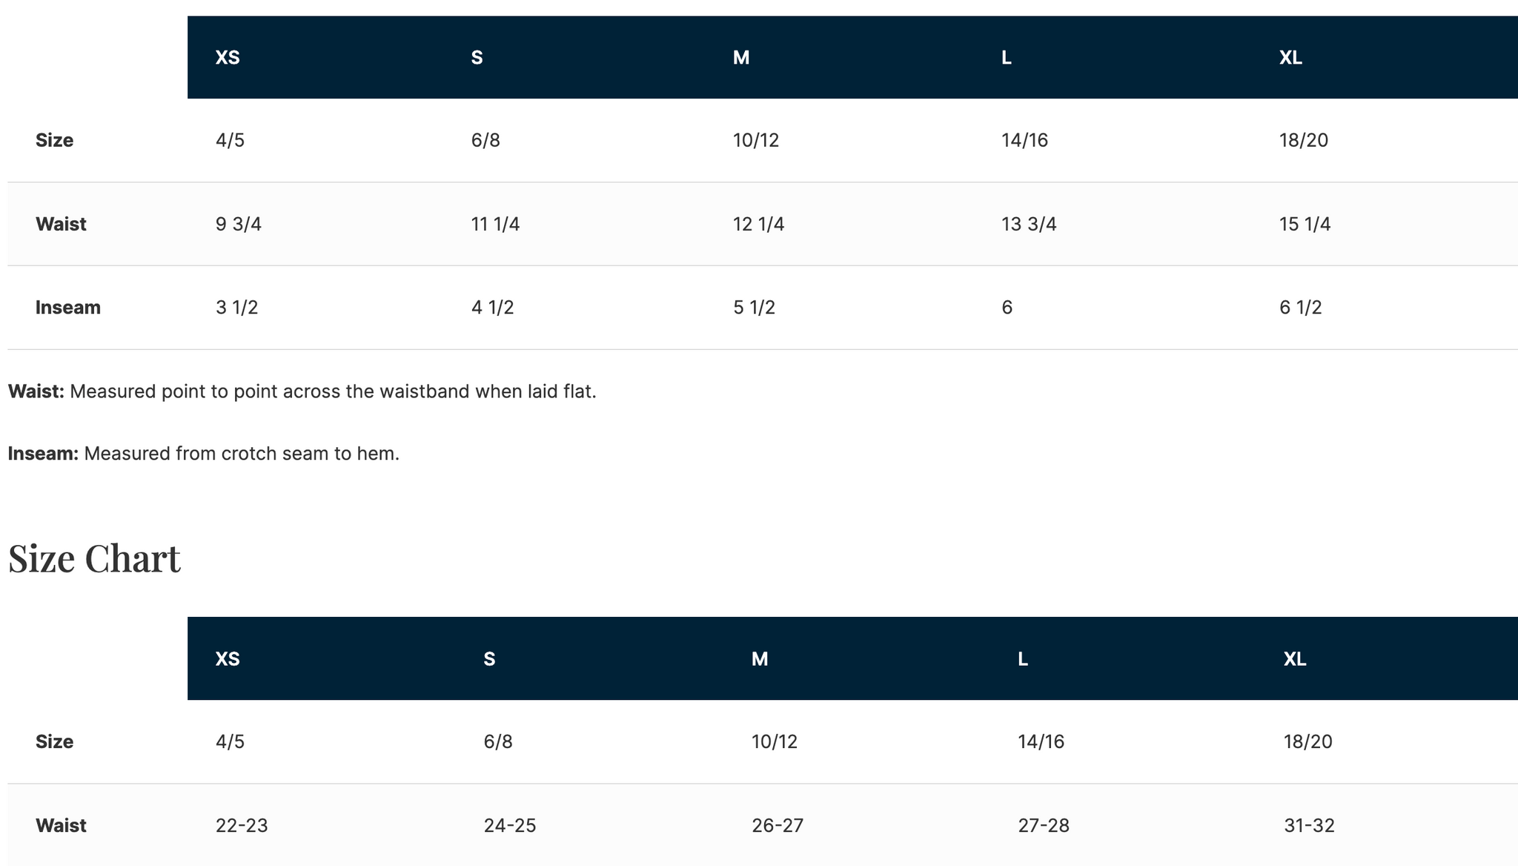The width and height of the screenshot is (1518, 866).
Task: Click the inseam value 6 for size L
Action: (x=1007, y=308)
